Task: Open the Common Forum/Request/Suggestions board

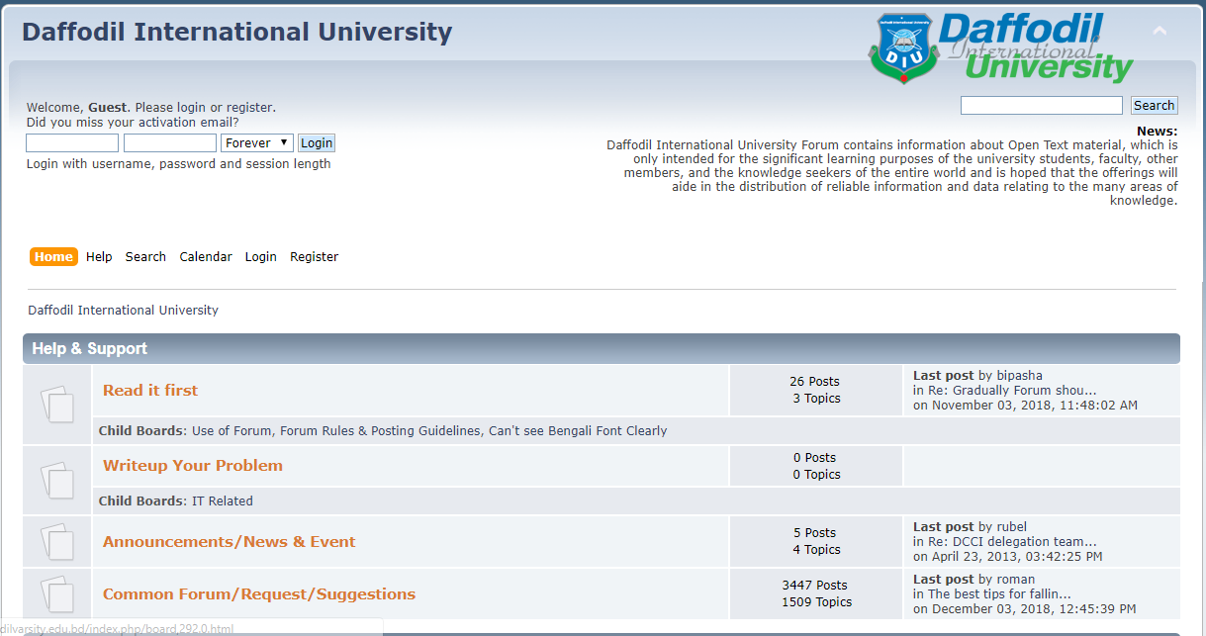Action: tap(259, 594)
